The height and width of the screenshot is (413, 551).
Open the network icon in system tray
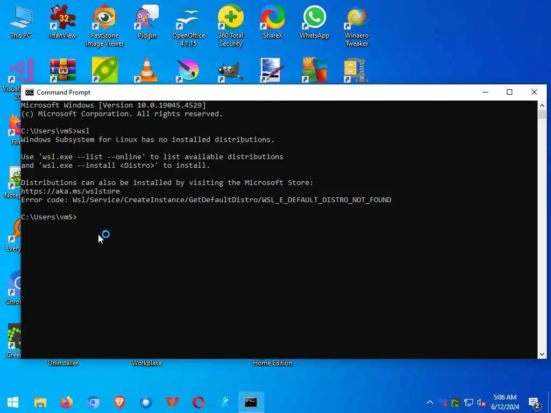[469, 402]
